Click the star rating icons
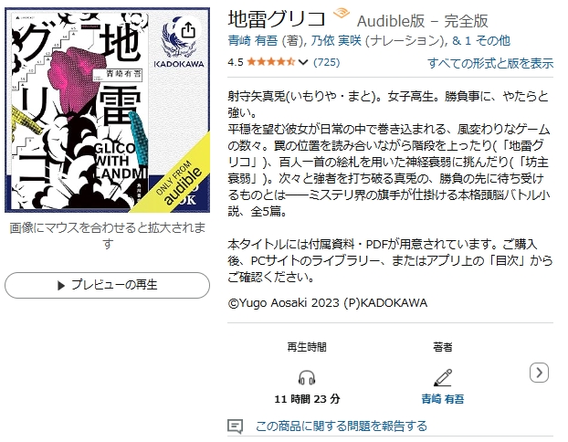The height and width of the screenshot is (442, 568). click(271, 62)
